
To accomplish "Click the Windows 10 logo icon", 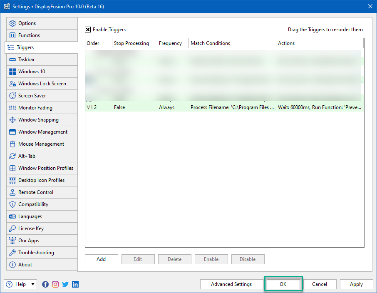I will [12, 72].
